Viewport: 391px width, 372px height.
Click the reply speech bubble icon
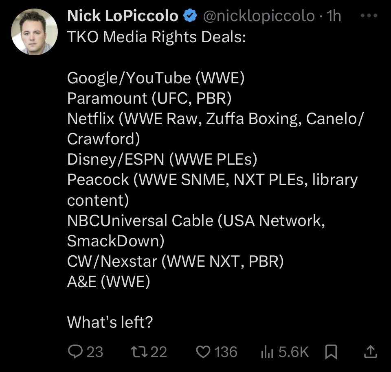(75, 352)
